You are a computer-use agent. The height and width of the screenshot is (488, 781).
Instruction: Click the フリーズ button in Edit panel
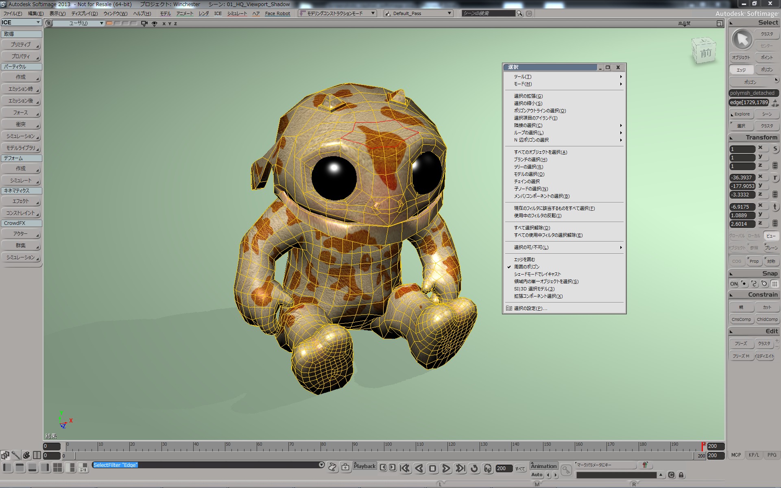(741, 344)
